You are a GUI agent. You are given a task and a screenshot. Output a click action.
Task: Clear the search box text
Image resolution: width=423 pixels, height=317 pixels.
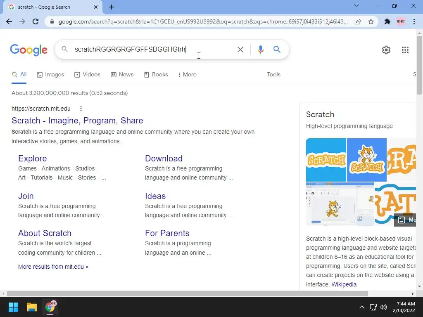pos(240,50)
